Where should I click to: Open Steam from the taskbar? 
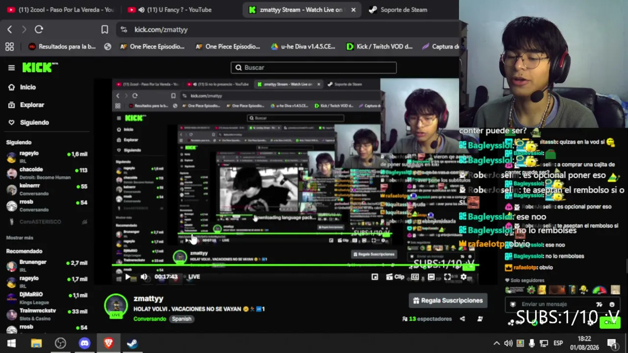click(132, 343)
